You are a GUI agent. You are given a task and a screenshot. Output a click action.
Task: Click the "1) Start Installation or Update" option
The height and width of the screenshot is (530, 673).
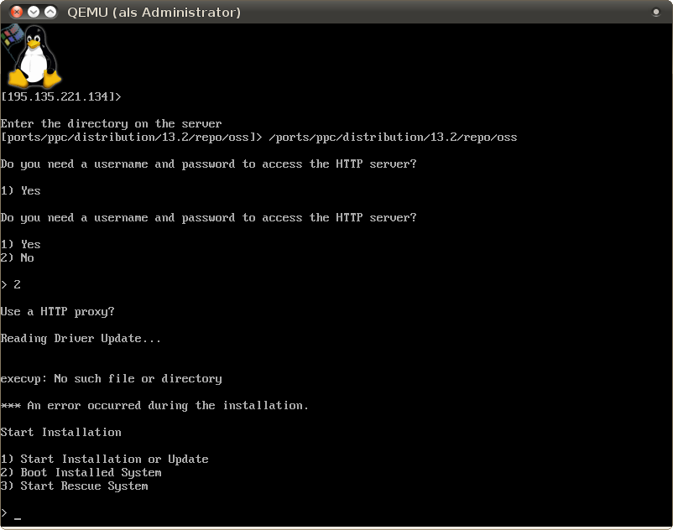pyautogui.click(x=104, y=459)
